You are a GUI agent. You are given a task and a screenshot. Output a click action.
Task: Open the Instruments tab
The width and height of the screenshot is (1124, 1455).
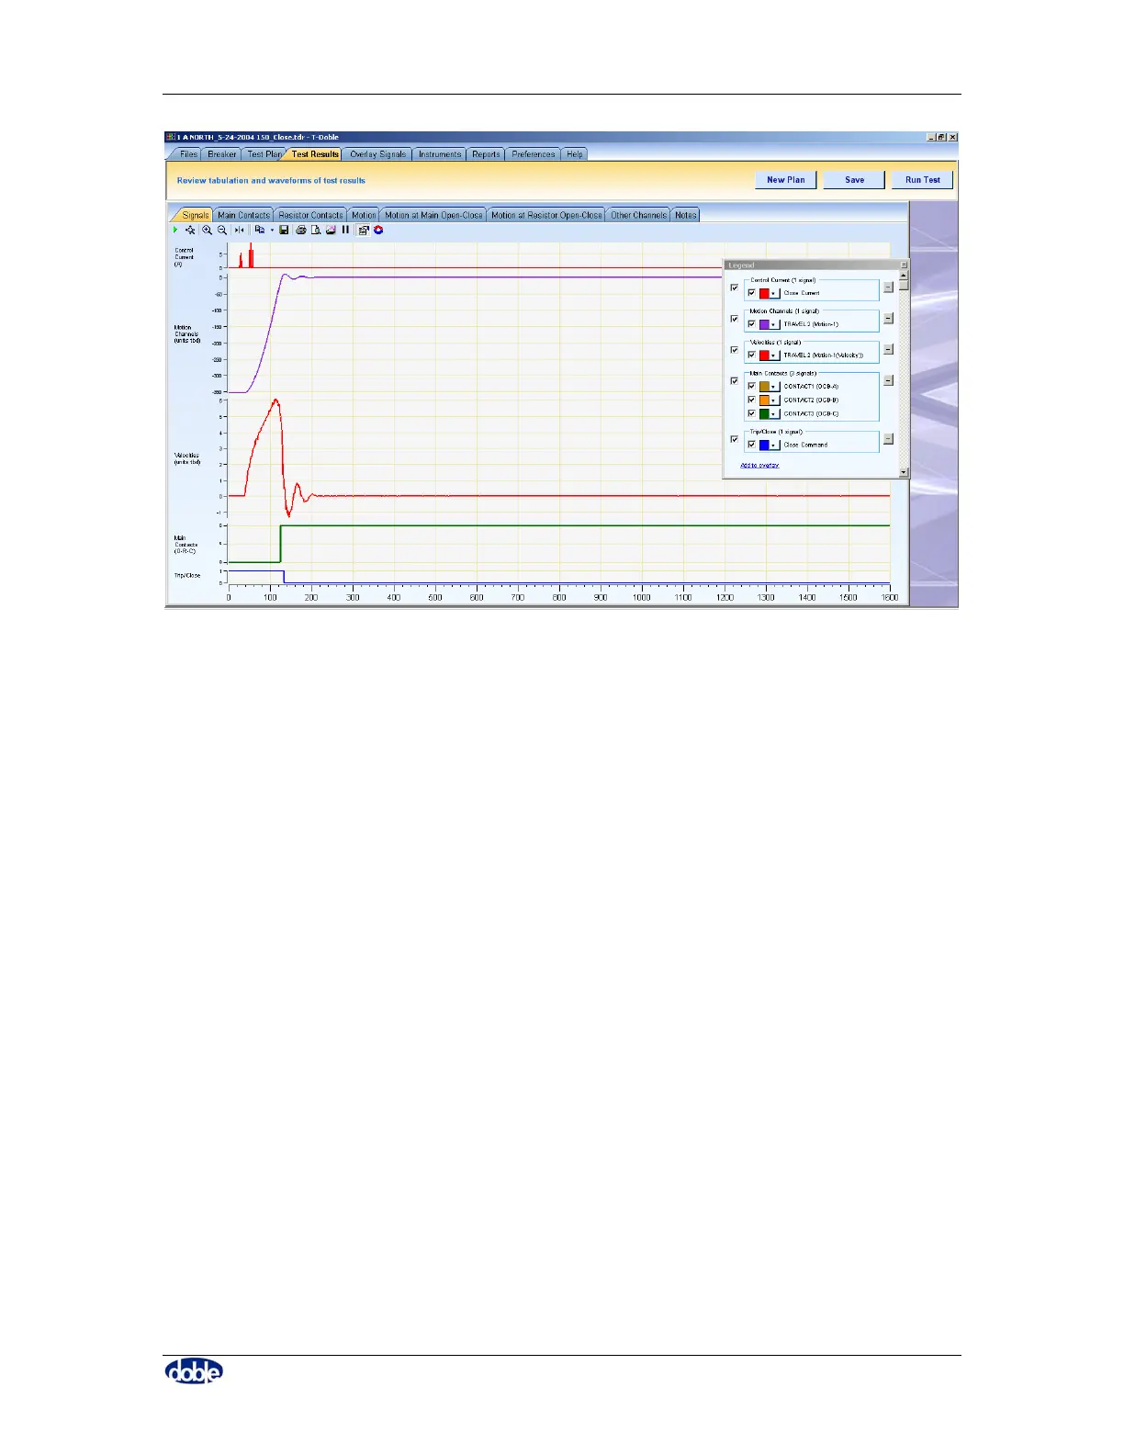point(440,154)
